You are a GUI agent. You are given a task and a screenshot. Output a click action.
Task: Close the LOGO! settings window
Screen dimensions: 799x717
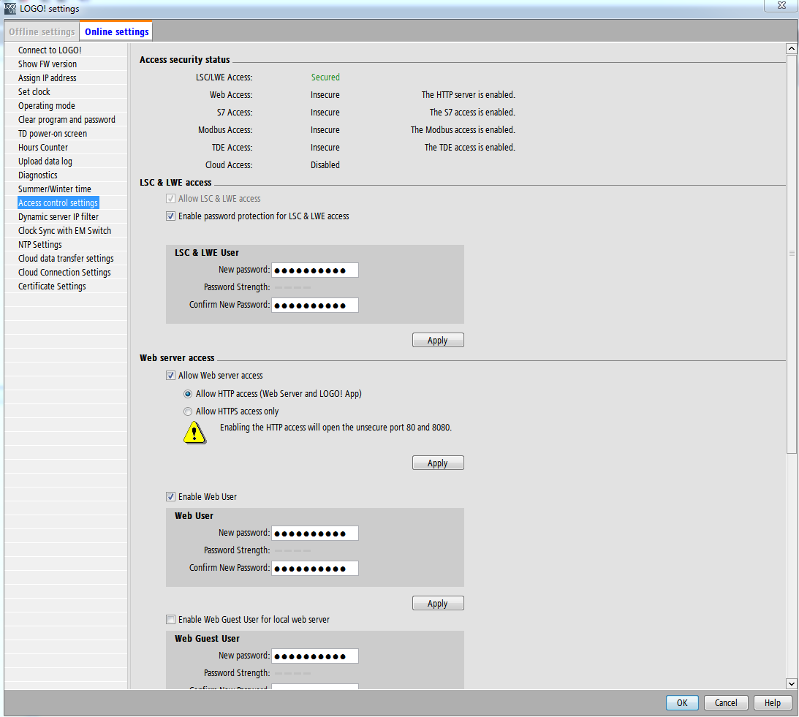click(x=780, y=6)
